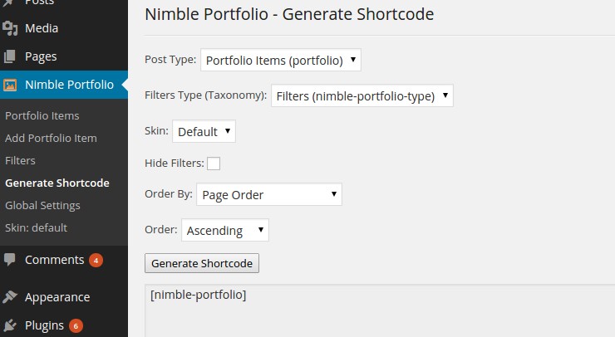Click the Plugins update badge showing 6

pos(76,325)
